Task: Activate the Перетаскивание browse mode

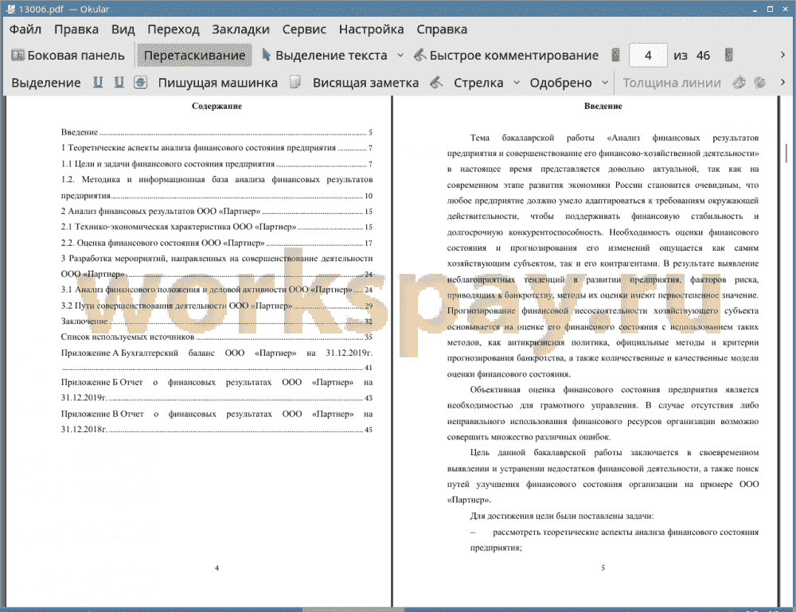Action: pyautogui.click(x=194, y=56)
